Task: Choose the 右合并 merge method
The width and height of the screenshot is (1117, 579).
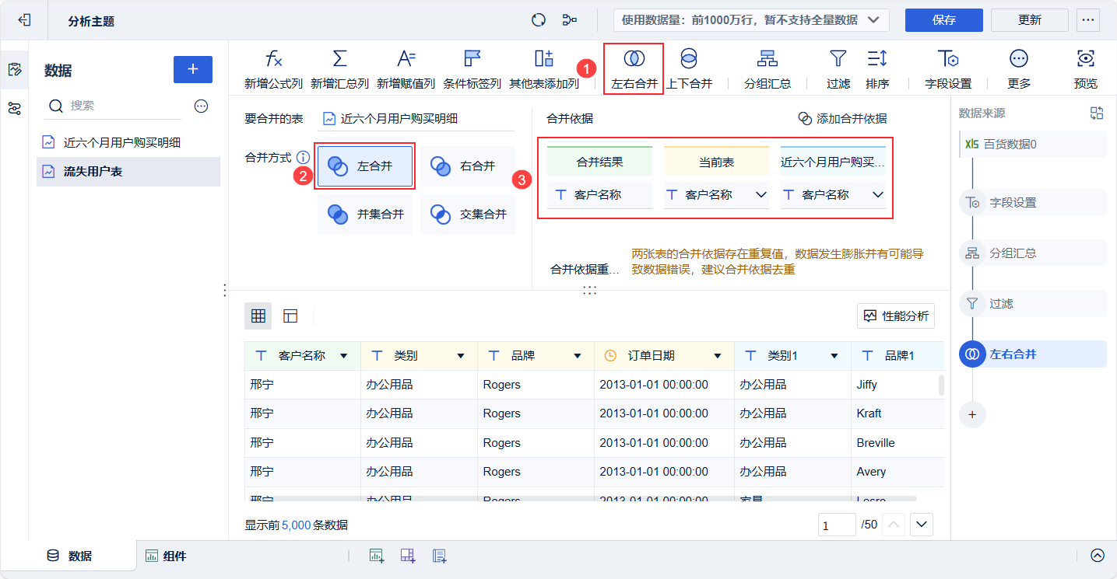Action: pos(468,166)
